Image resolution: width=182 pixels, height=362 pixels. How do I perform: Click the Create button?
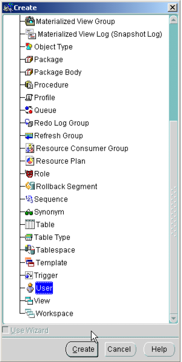click(x=82, y=349)
